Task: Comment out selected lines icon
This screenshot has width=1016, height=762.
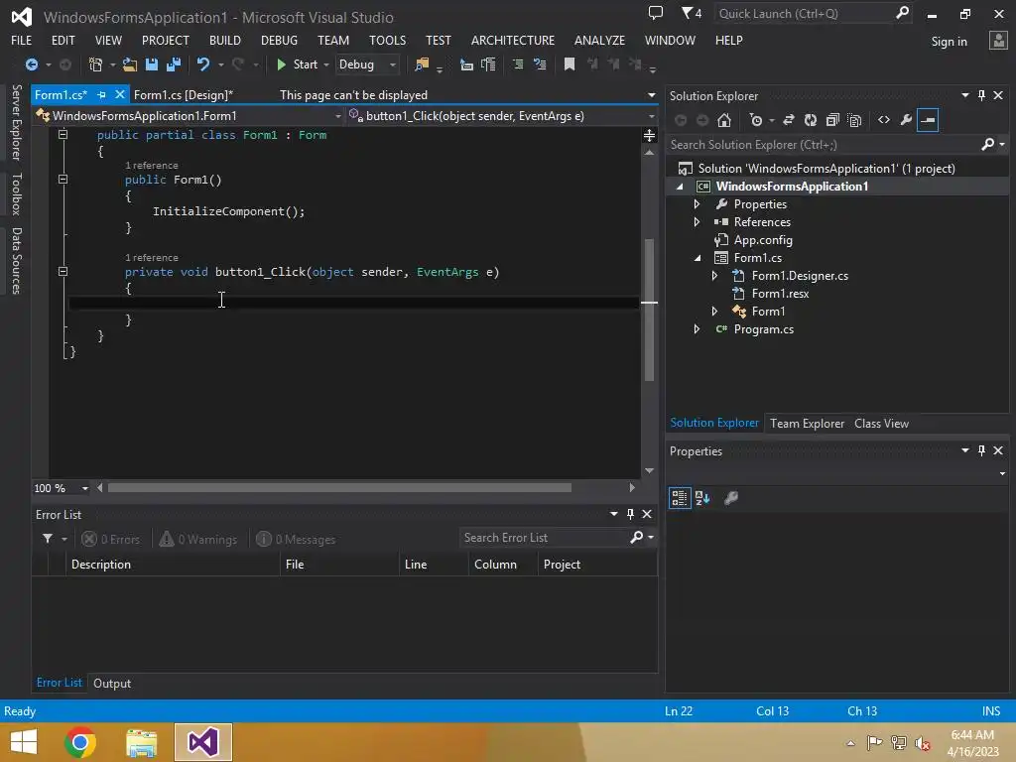Action: pos(518,64)
